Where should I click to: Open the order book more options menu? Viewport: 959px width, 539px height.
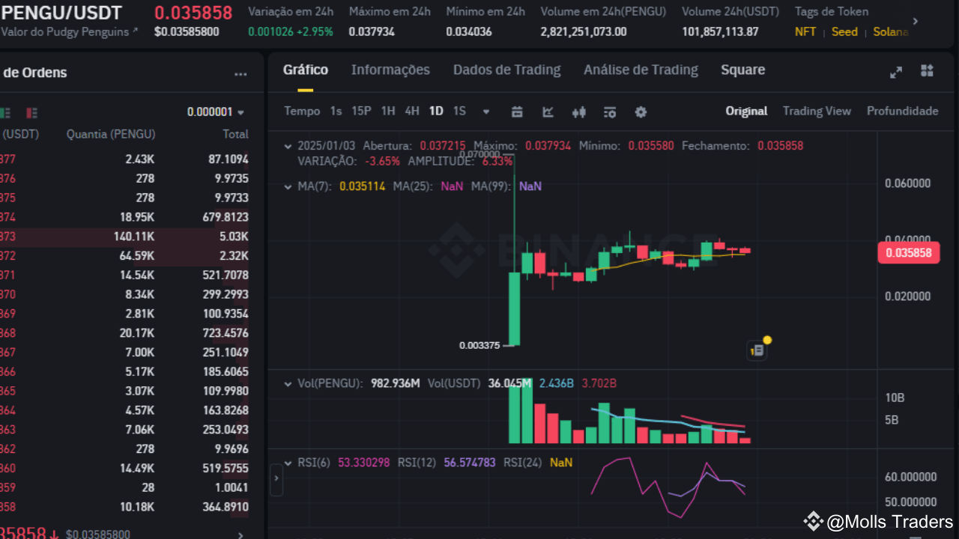pos(240,73)
